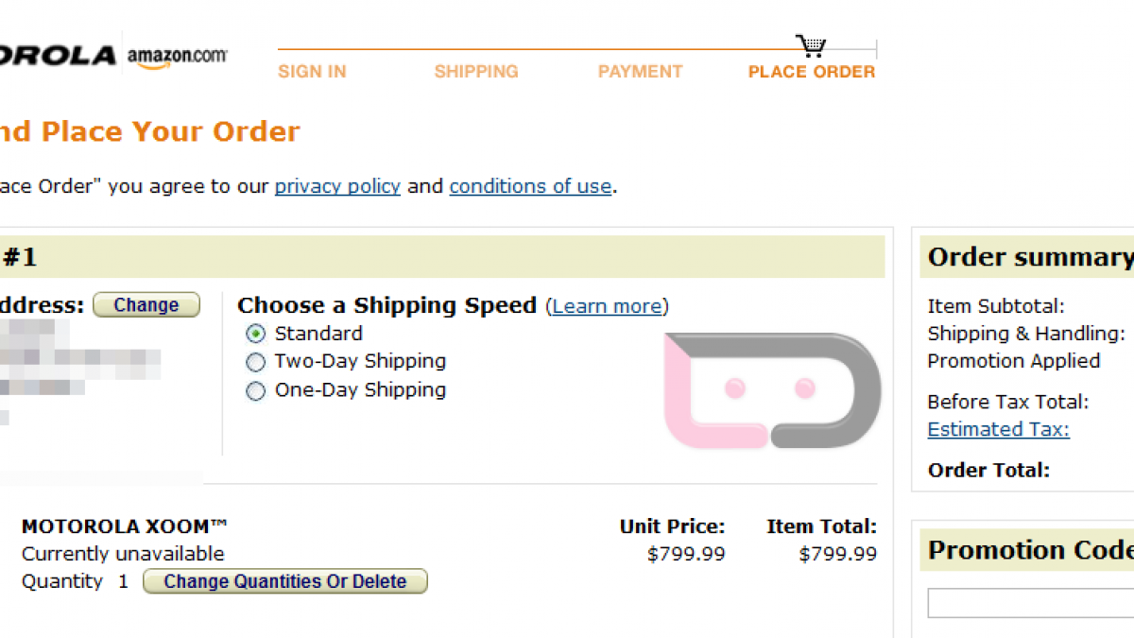Return to the SHIPPING step
Viewport: 1134px width, 638px height.
coord(476,72)
